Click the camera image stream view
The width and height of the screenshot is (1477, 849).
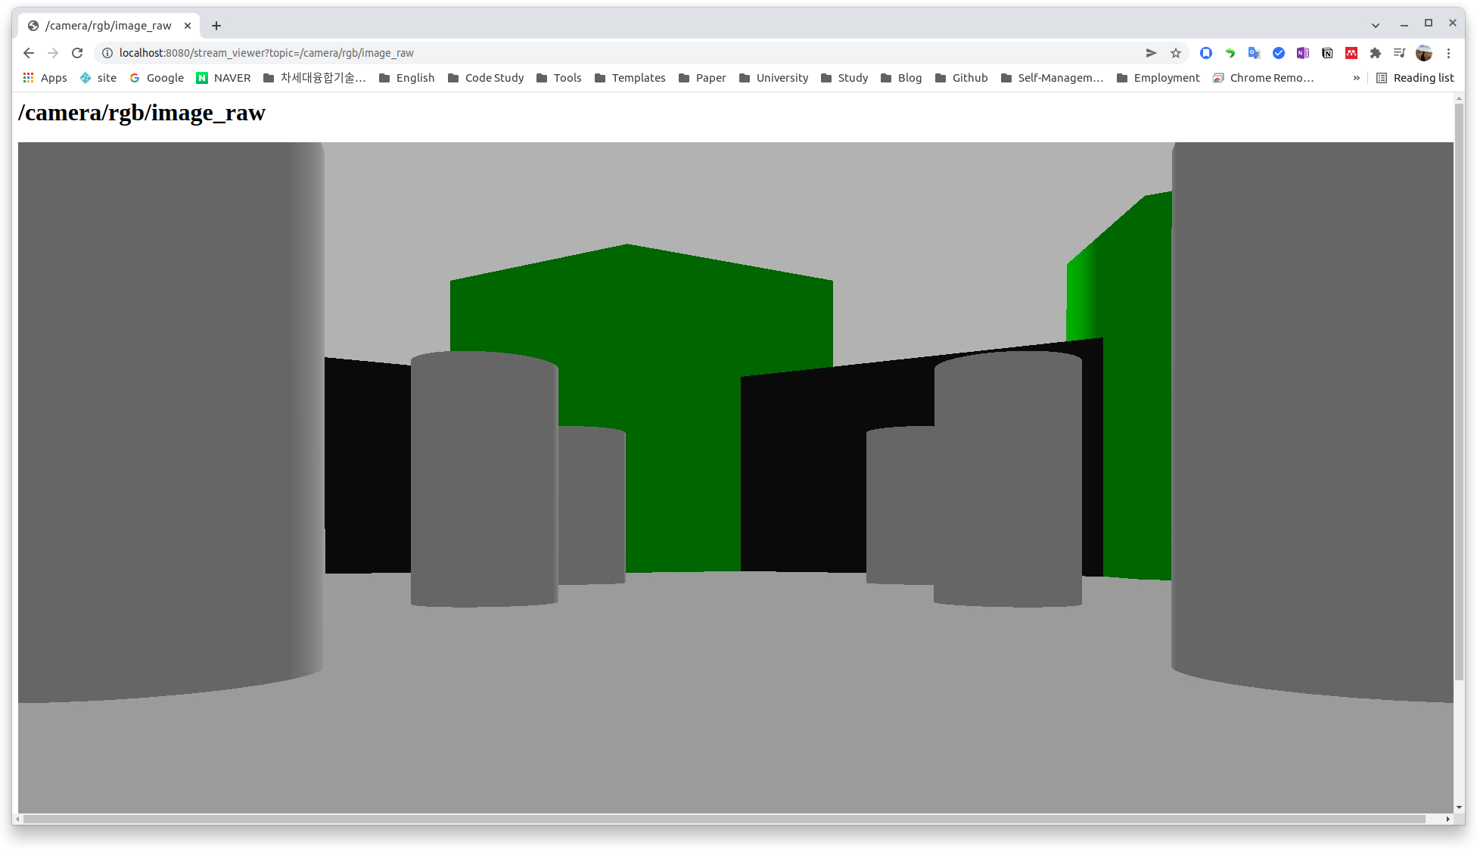pos(735,477)
